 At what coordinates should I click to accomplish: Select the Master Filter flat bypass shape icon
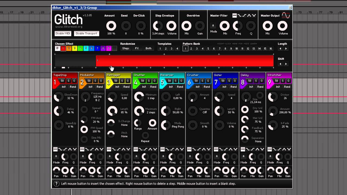pyautogui.click(x=235, y=15)
